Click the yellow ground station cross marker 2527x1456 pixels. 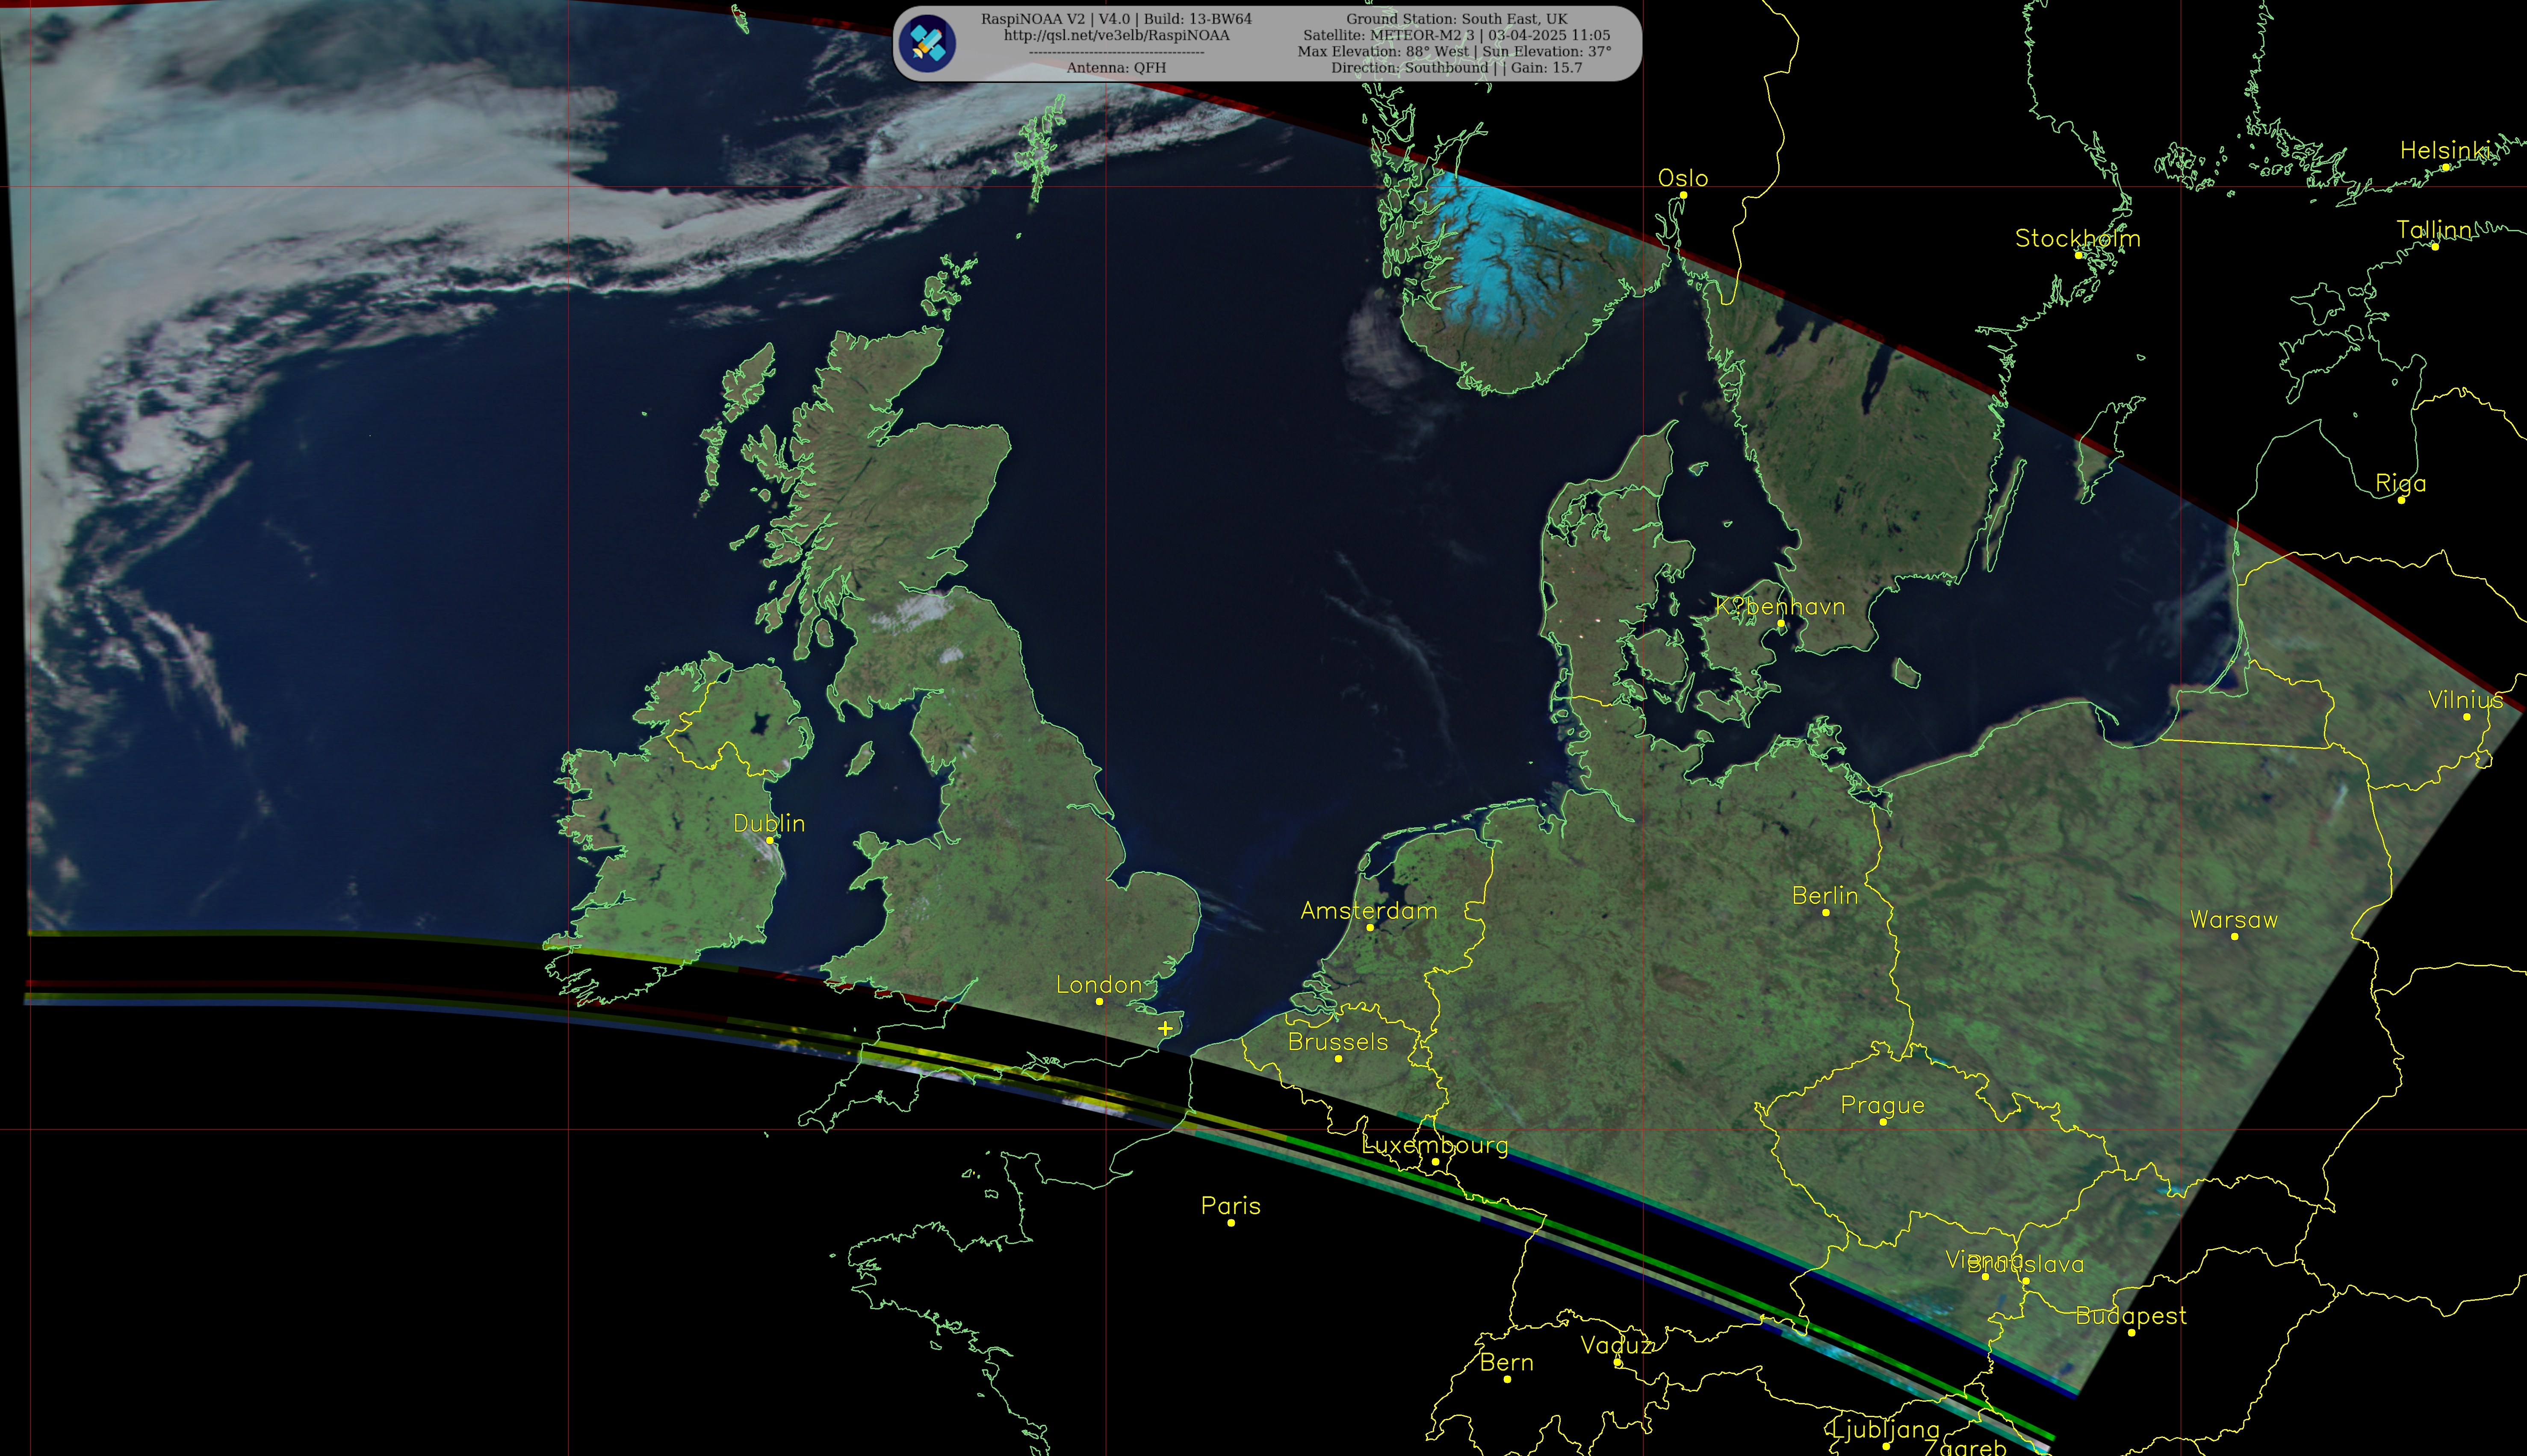coord(1166,1028)
